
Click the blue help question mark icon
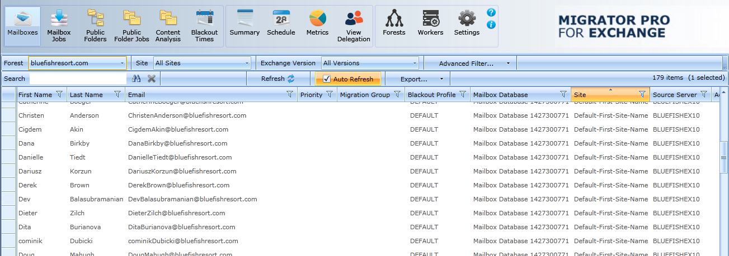[x=491, y=12]
